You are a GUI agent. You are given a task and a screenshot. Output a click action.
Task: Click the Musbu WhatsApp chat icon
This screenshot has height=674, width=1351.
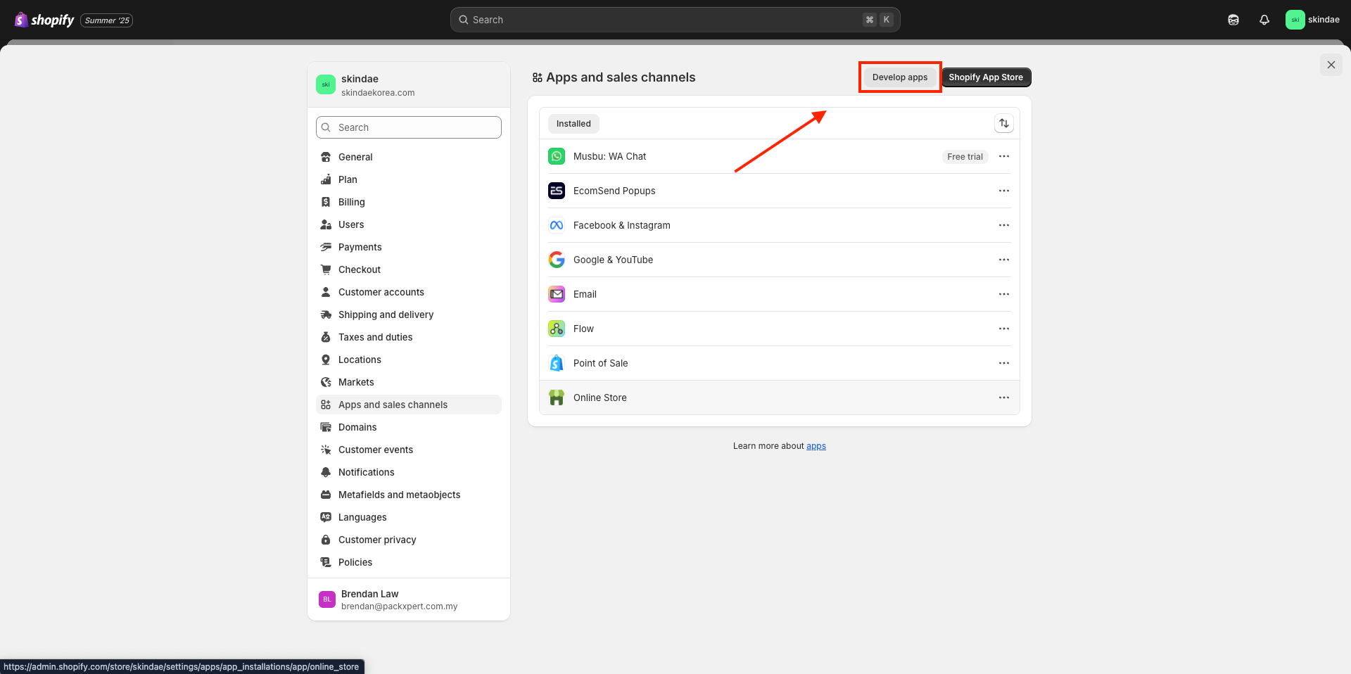point(557,156)
